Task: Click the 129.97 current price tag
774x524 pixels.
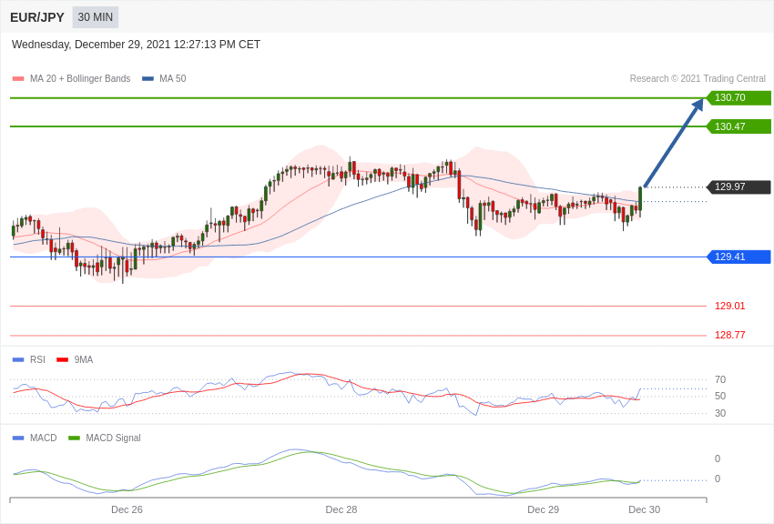Action: pyautogui.click(x=739, y=186)
